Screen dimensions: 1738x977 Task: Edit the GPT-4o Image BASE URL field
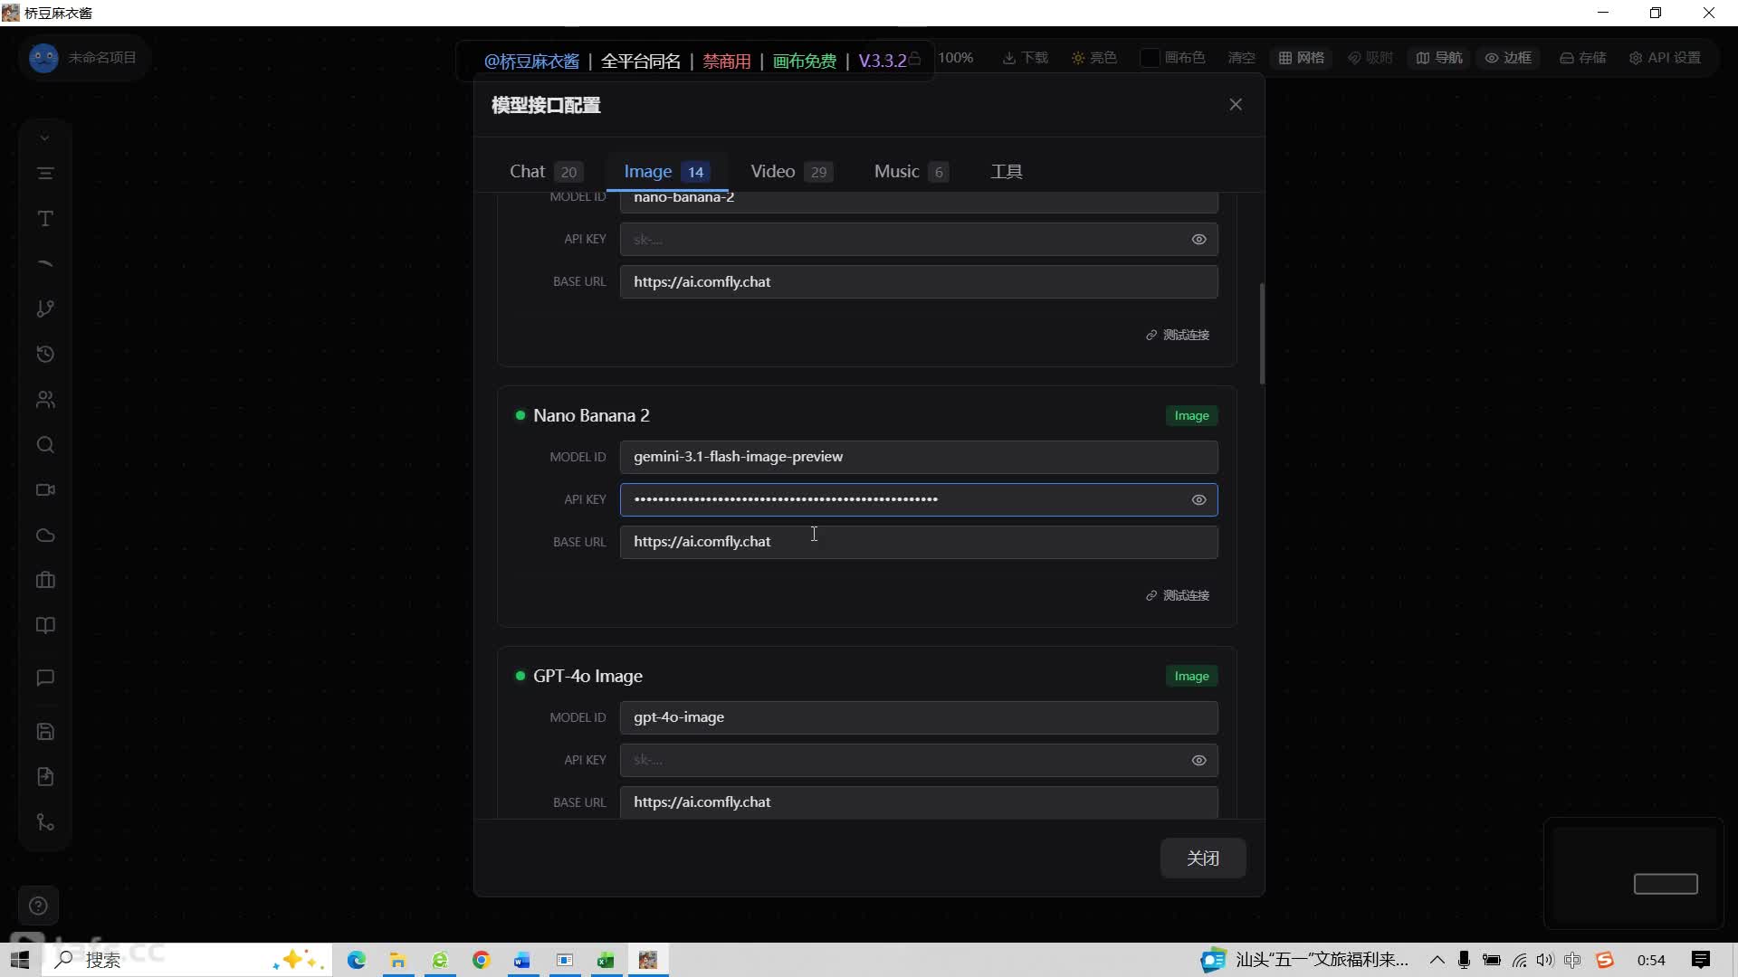[919, 802]
